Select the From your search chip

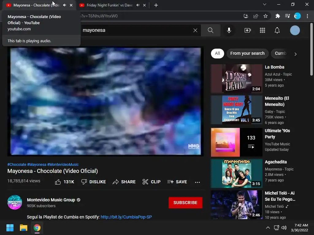pos(247,53)
